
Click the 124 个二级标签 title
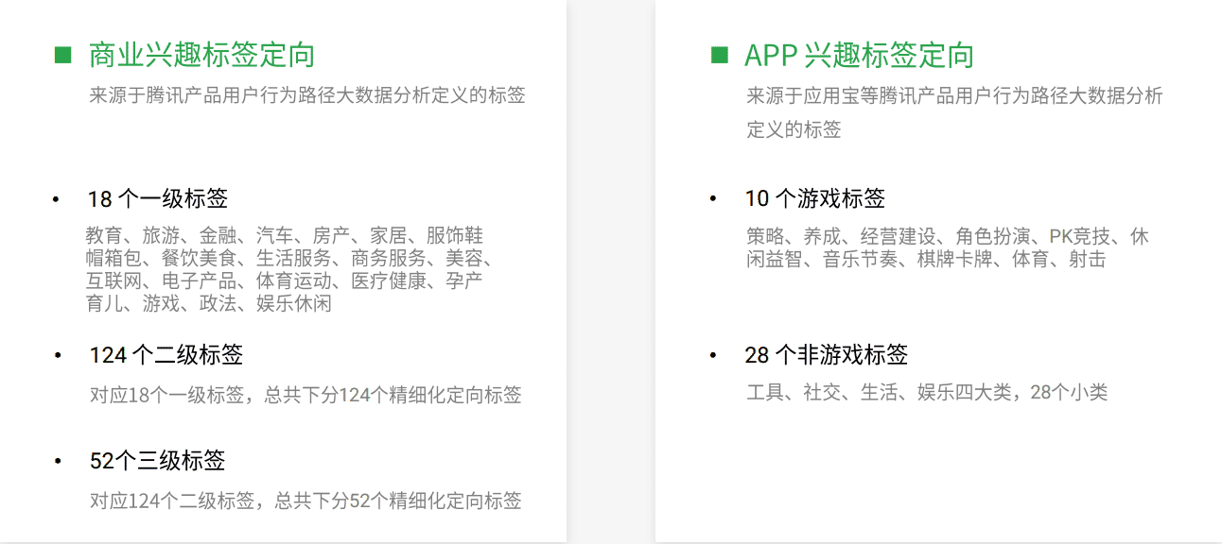[166, 355]
